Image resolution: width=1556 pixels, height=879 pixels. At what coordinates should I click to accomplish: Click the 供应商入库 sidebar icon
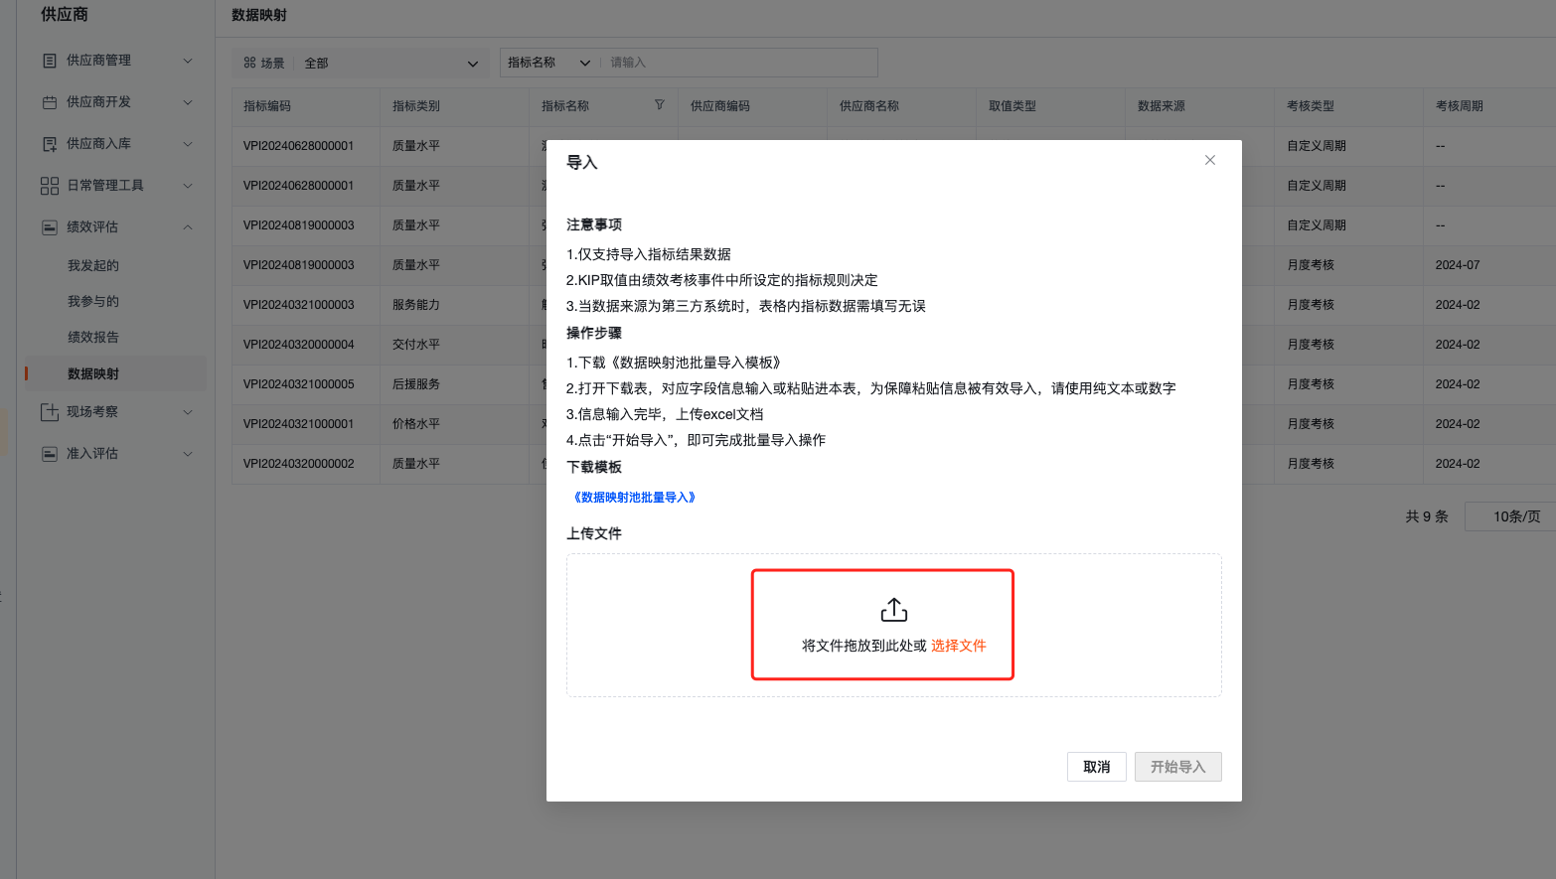pos(50,144)
